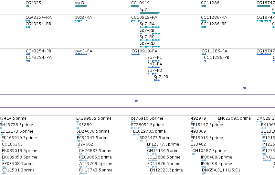Image resolution: width=275 pixels, height=175 pixels.
Task: Select EST EC01978.5prime
Action: [x=149, y=131]
